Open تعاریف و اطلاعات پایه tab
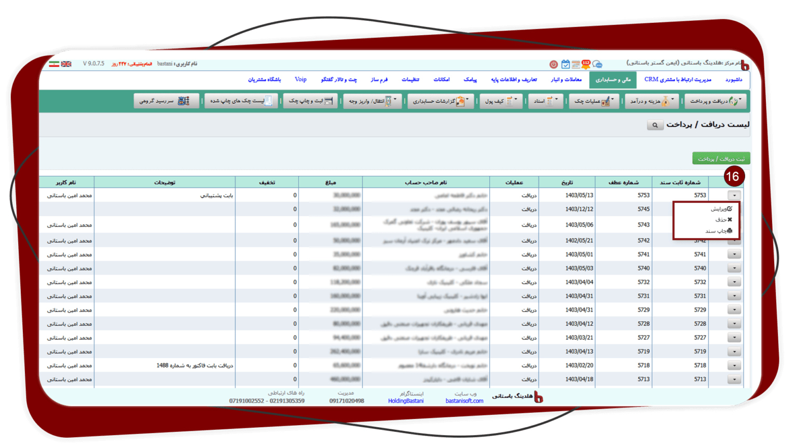Viewport: 797px width, 448px height. tap(514, 80)
